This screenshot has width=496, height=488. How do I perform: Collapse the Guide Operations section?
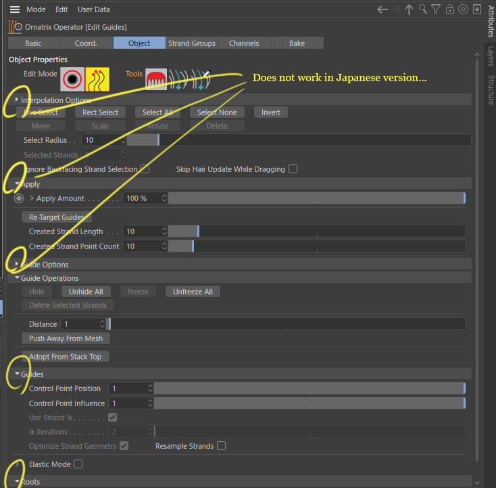tap(17, 278)
